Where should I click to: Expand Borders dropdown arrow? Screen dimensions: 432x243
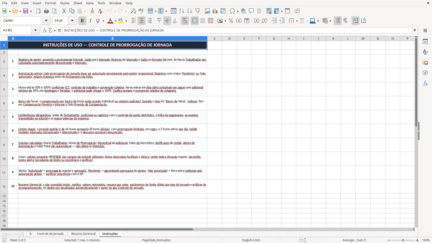297,21
